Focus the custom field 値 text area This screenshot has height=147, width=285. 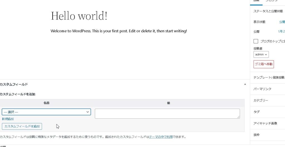coord(167,113)
